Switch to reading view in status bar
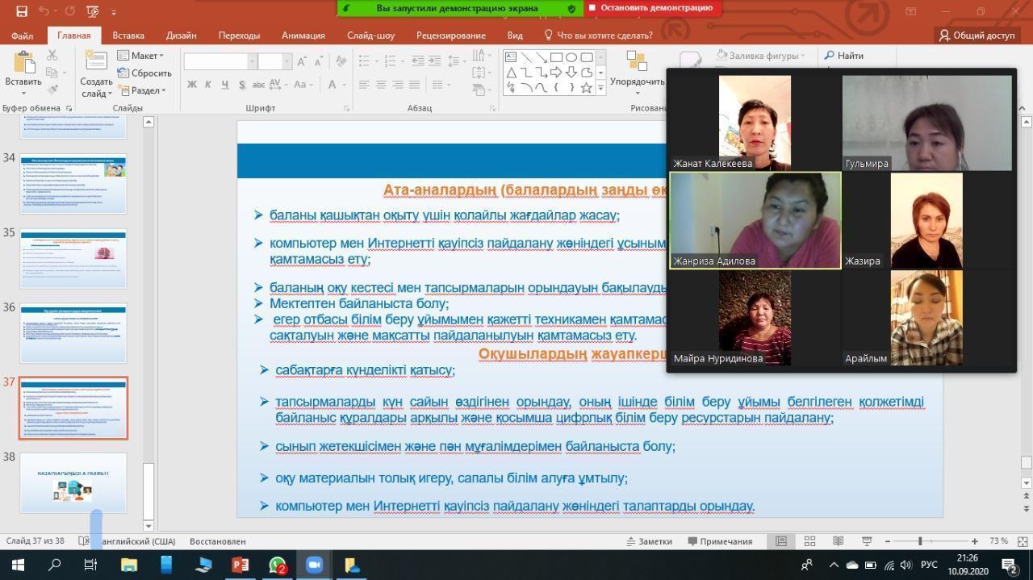The width and height of the screenshot is (1033, 580). click(x=838, y=541)
